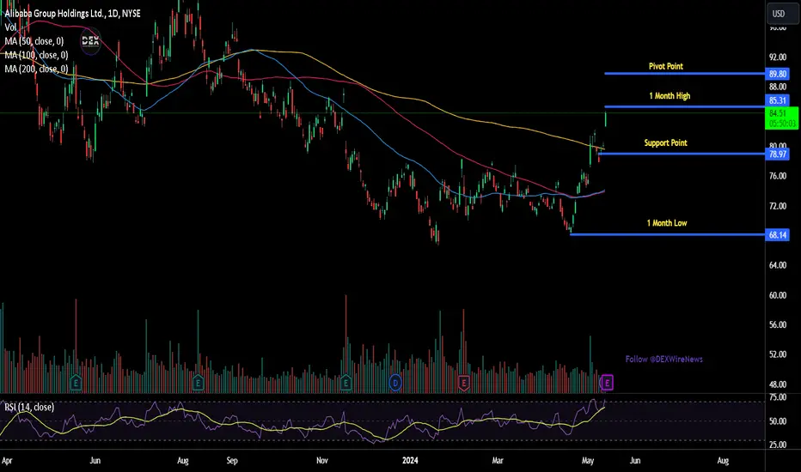Viewport: 801px width, 472px height.
Task: Click the 1 Month High annotation text
Action: point(670,96)
